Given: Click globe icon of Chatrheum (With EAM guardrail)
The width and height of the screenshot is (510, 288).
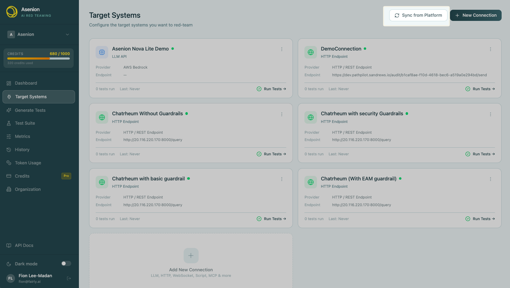Looking at the screenshot, I should point(311,182).
